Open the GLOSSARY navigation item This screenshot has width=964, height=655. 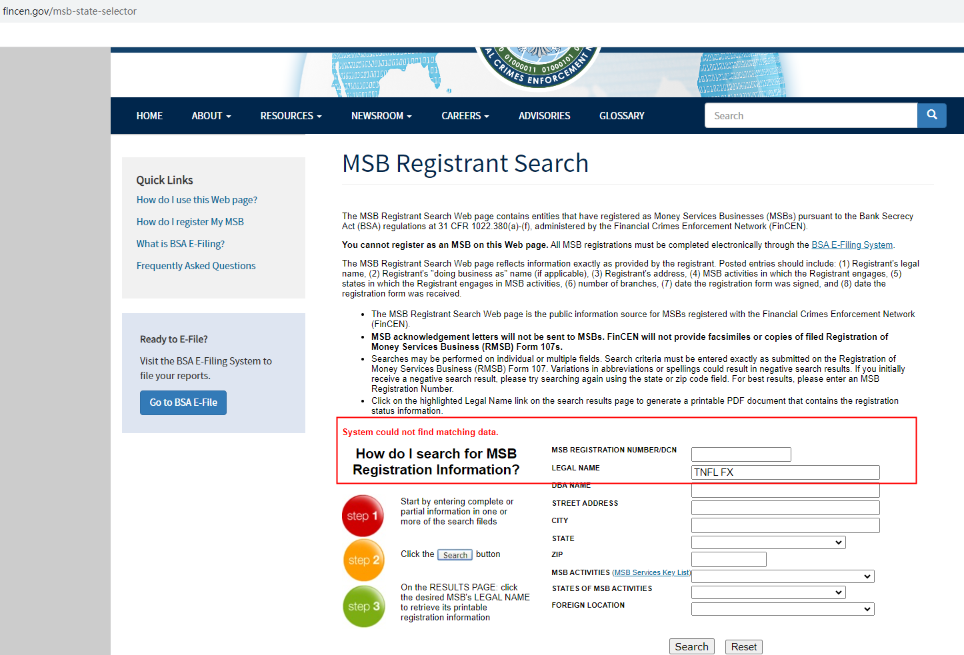622,116
